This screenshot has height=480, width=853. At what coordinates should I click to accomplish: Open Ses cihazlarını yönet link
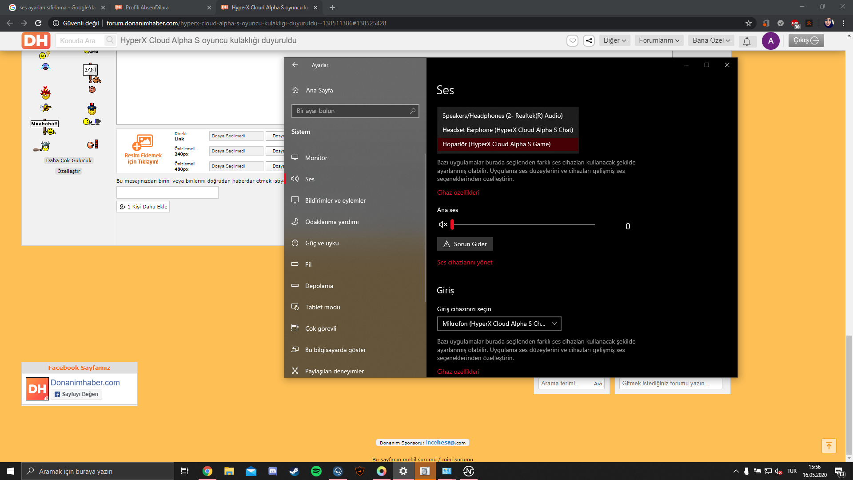tap(465, 262)
